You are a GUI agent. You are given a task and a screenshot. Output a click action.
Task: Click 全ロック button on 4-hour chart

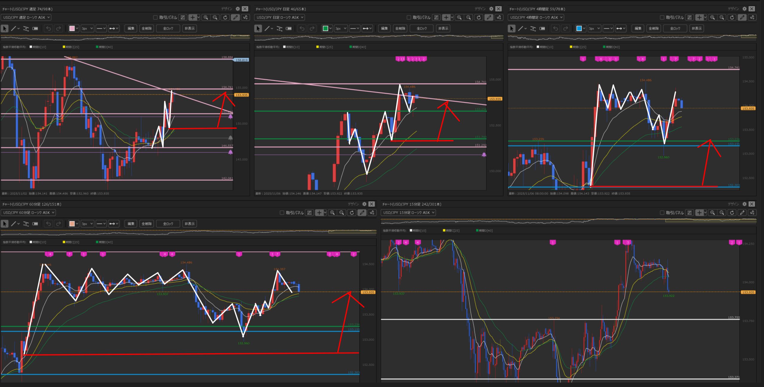[x=675, y=28]
